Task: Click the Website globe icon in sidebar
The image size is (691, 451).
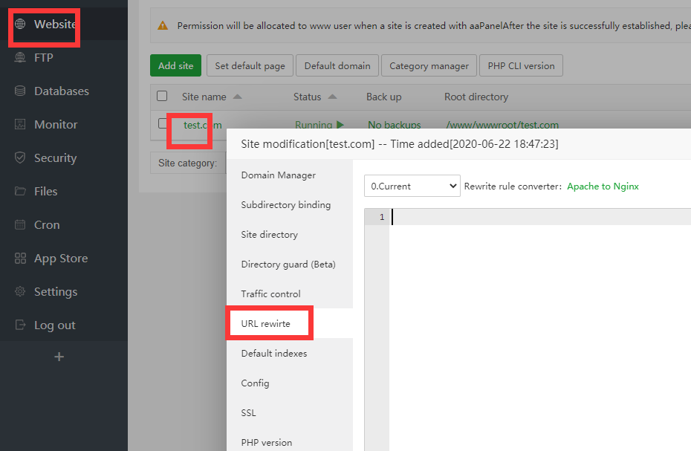Action: pos(21,25)
